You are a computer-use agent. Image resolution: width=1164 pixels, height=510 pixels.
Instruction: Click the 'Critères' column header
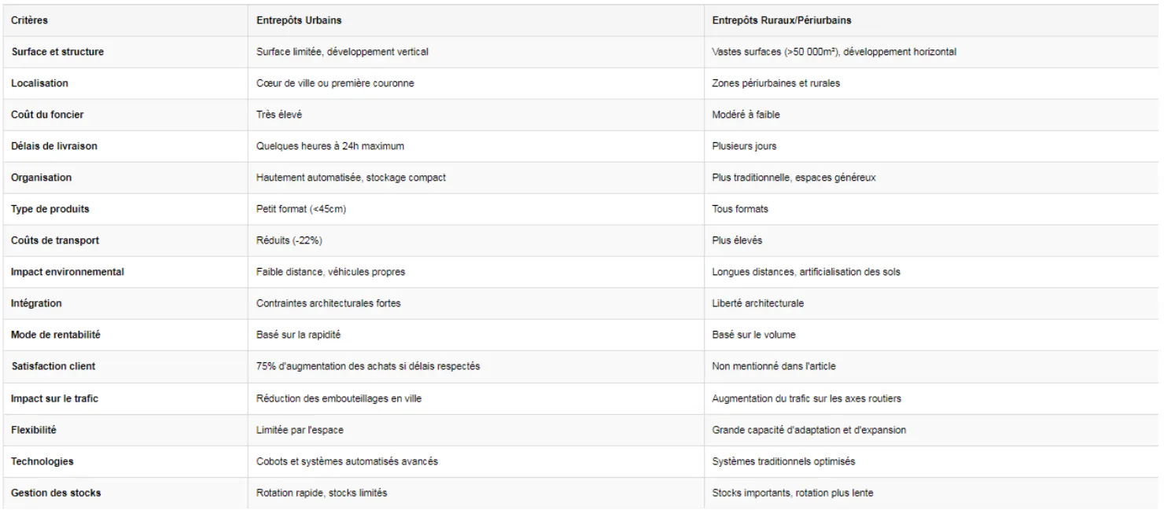click(x=28, y=20)
